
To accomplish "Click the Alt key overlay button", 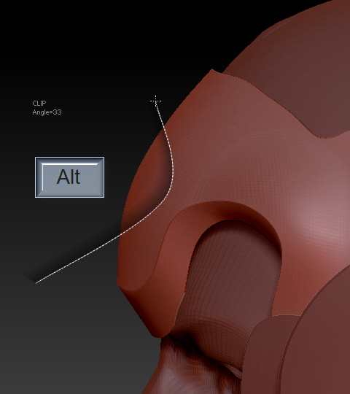I will coord(69,177).
